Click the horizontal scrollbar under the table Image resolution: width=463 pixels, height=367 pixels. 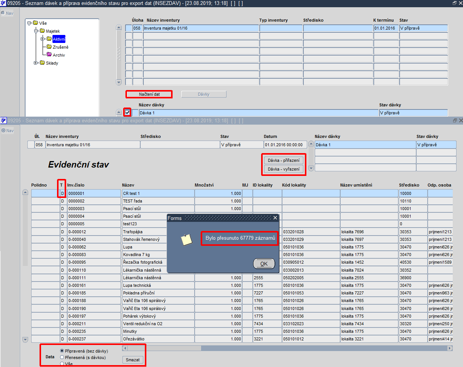point(287,348)
